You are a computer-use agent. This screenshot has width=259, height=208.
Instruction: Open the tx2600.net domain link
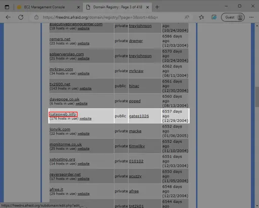pos(60,84)
